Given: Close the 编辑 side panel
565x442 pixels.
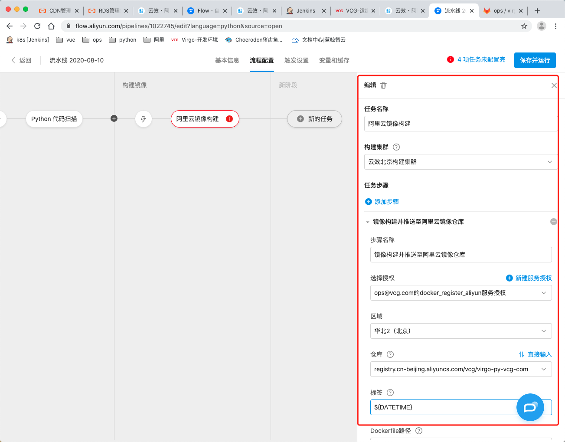Looking at the screenshot, I should tap(554, 85).
